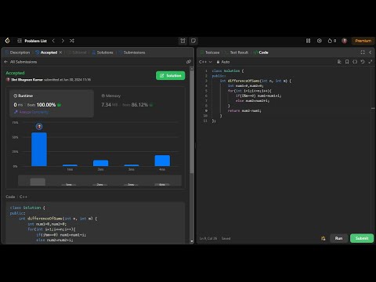The width and height of the screenshot is (376, 282).
Task: Open the layout manager icon
Action: coord(309,41)
